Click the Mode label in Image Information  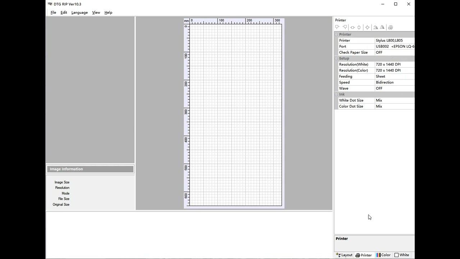click(x=65, y=194)
